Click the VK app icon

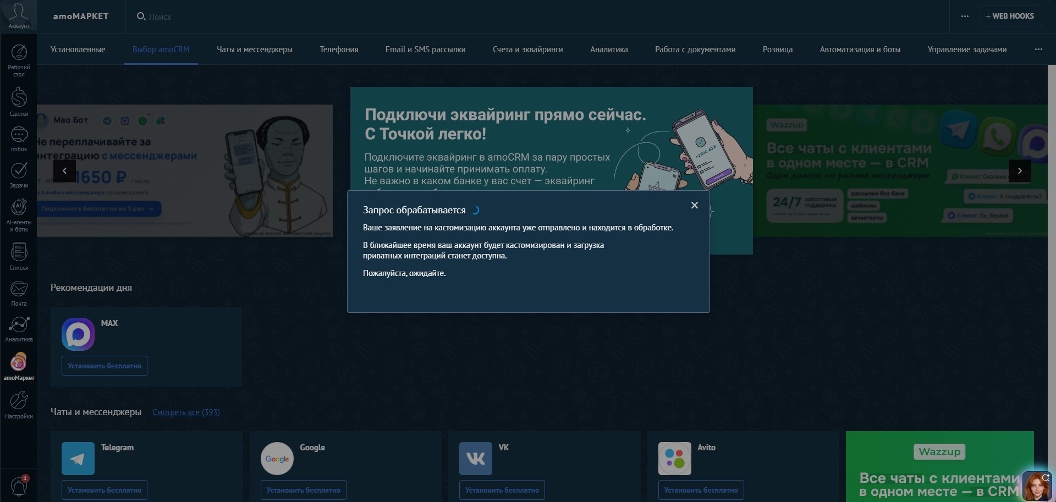tap(476, 459)
